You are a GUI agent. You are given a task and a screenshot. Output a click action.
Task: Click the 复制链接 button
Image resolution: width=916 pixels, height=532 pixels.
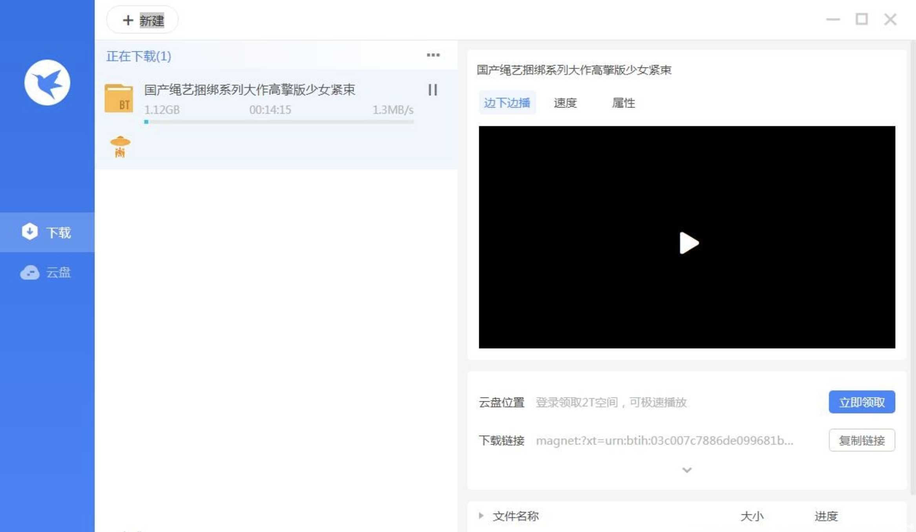point(862,440)
